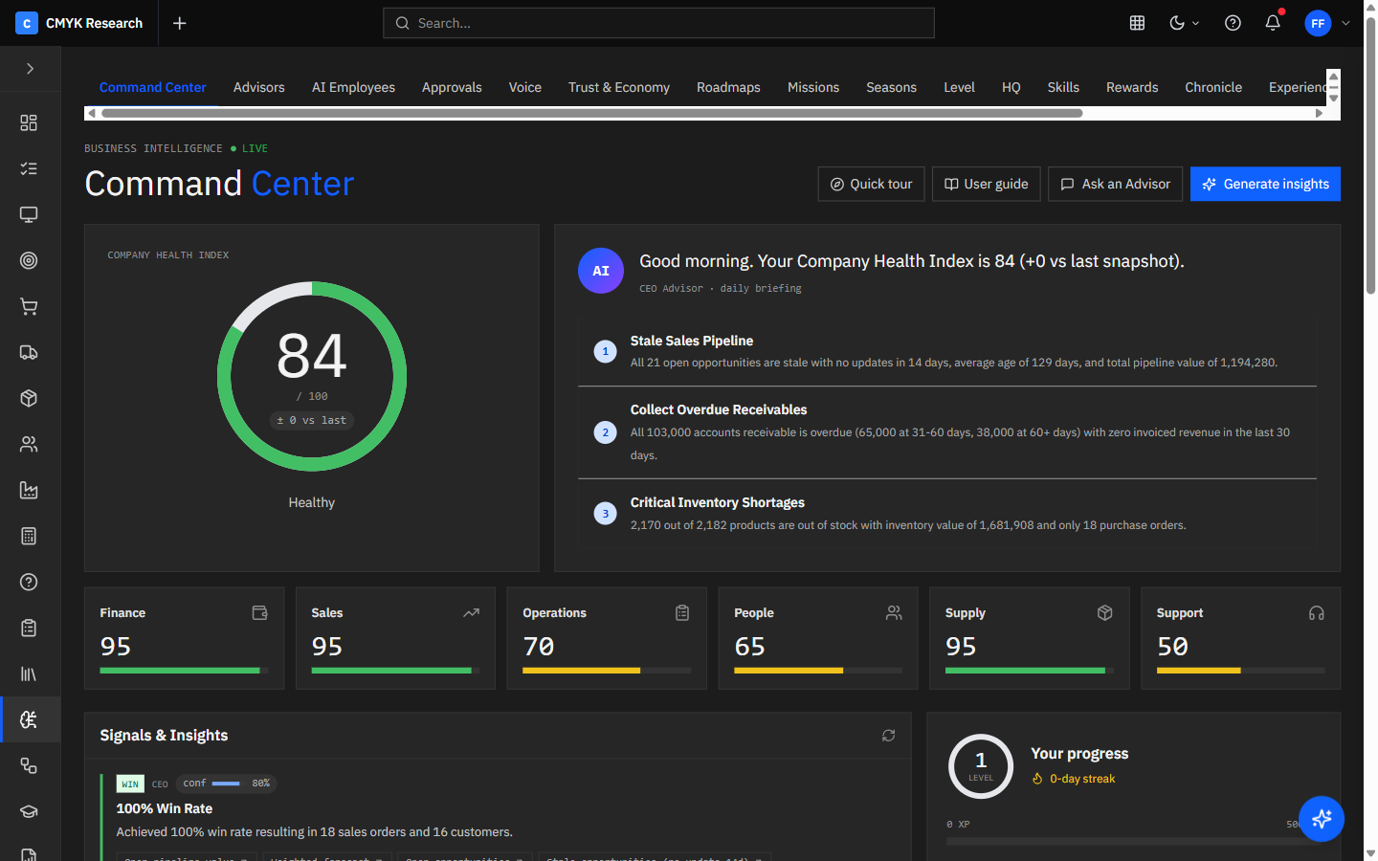This screenshot has width=1378, height=861.
Task: Click the Ask an Advisor button
Action: (1115, 184)
